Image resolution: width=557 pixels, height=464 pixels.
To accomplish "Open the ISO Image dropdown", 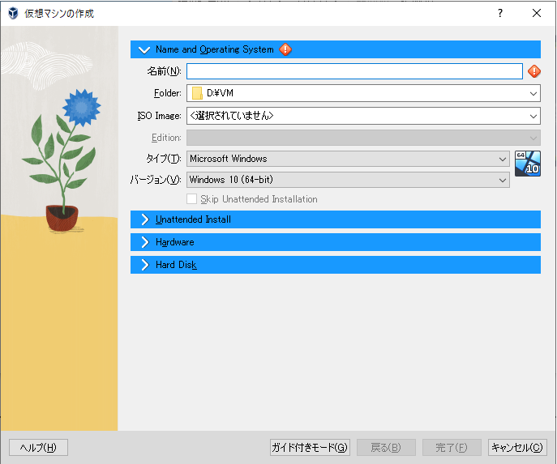I will [x=363, y=116].
